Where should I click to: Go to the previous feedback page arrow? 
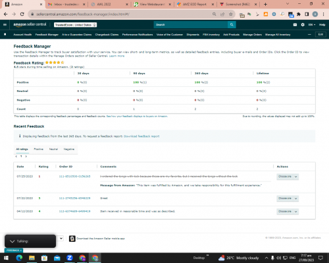[x=16, y=156]
